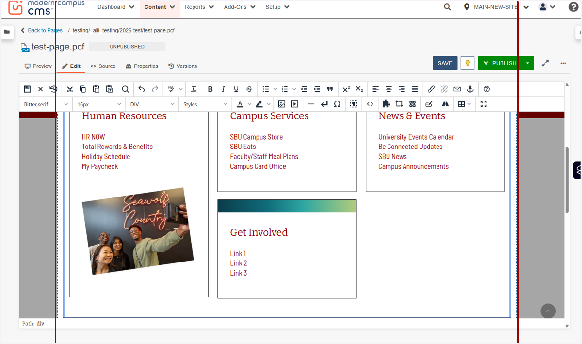Expand the numbered list style arrow

tap(294, 89)
